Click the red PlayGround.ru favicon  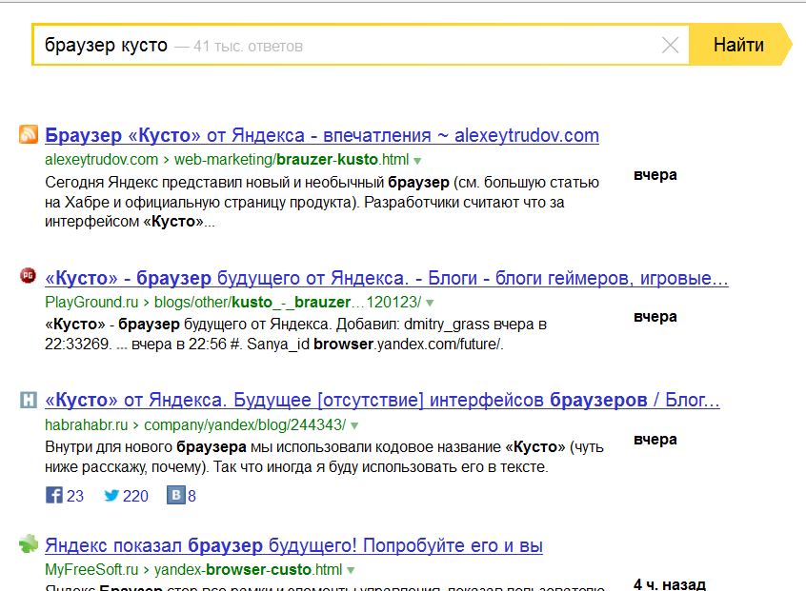click(x=29, y=276)
